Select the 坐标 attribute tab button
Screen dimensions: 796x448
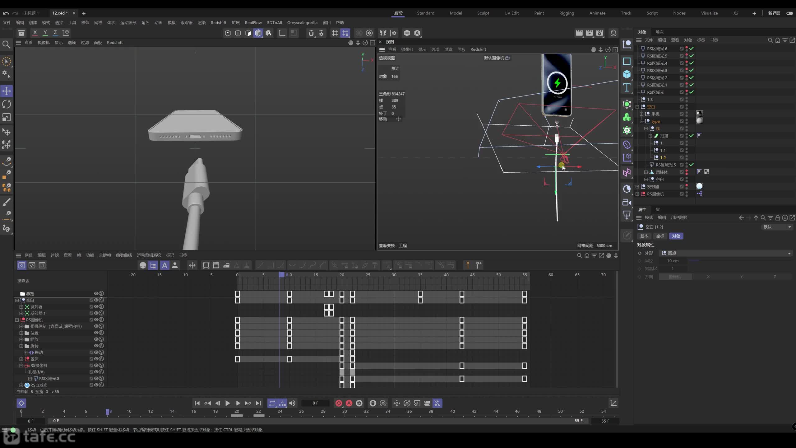coord(660,236)
